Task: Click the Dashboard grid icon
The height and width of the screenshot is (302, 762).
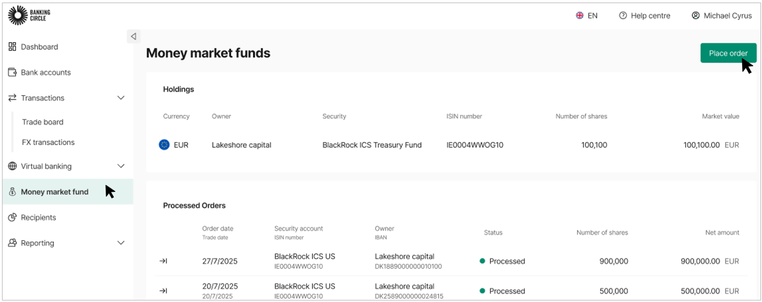Action: (x=13, y=47)
